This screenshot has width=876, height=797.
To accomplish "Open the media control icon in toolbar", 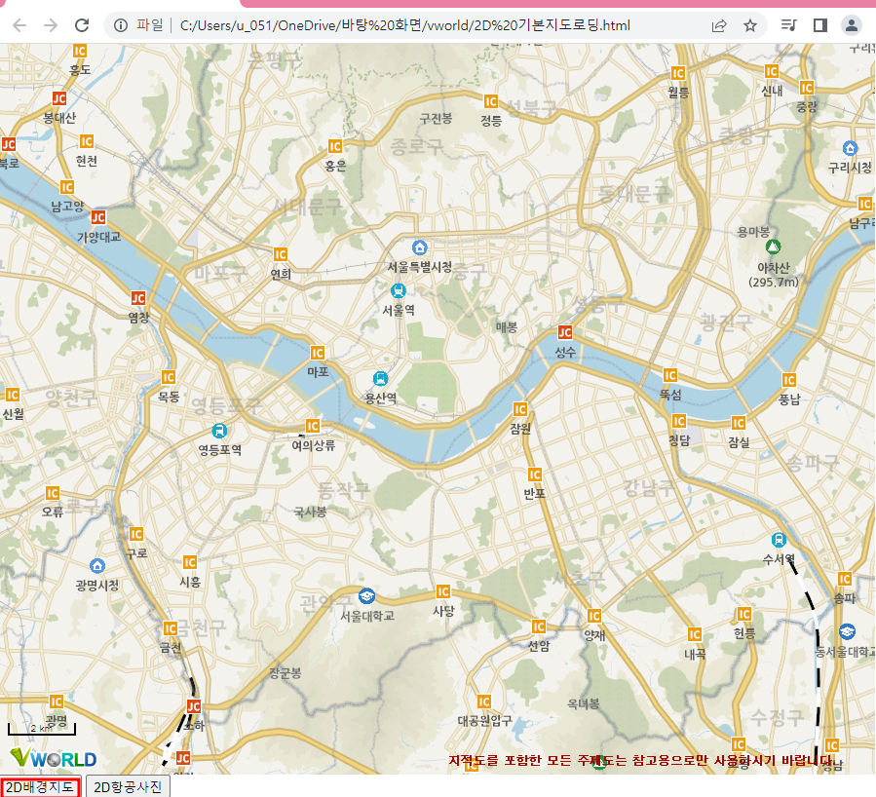I will 788,25.
